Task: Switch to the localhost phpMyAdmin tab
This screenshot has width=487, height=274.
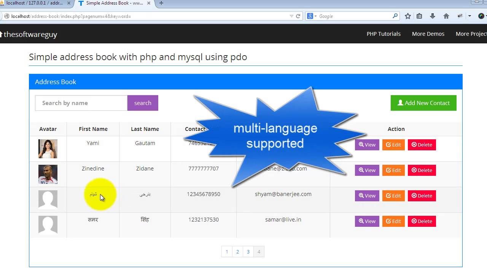Action: [x=35, y=3]
